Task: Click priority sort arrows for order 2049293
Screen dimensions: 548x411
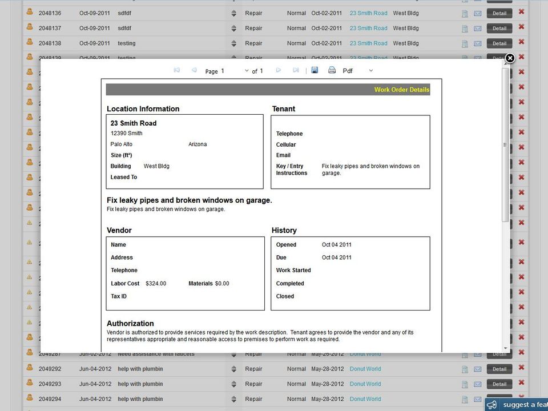Action: (x=234, y=384)
